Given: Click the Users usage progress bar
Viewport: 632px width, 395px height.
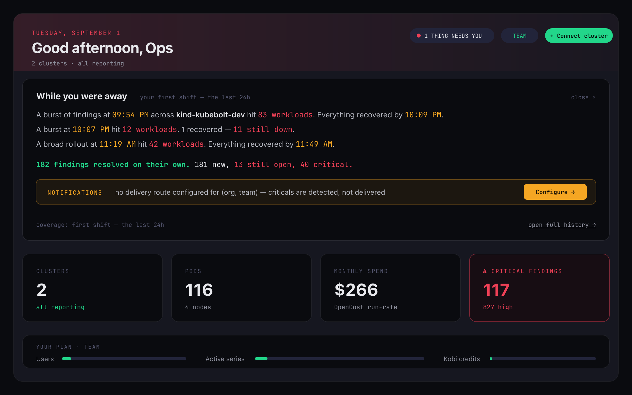Looking at the screenshot, I should [x=124, y=359].
